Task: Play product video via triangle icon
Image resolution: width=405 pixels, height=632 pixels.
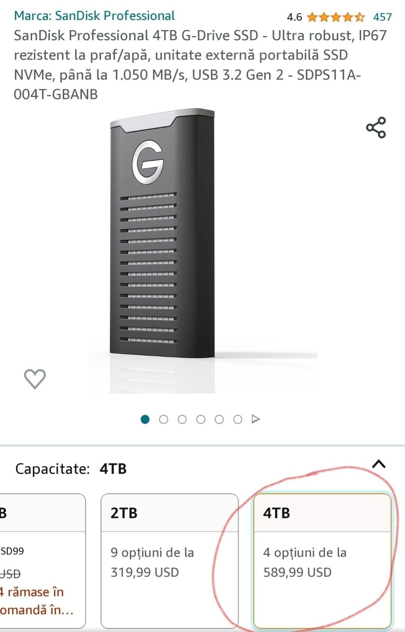Action: 256,419
